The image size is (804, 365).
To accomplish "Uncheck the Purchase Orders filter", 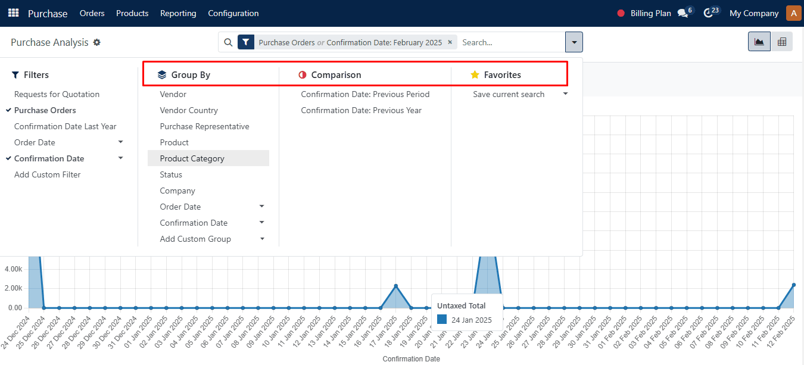I will [x=45, y=110].
